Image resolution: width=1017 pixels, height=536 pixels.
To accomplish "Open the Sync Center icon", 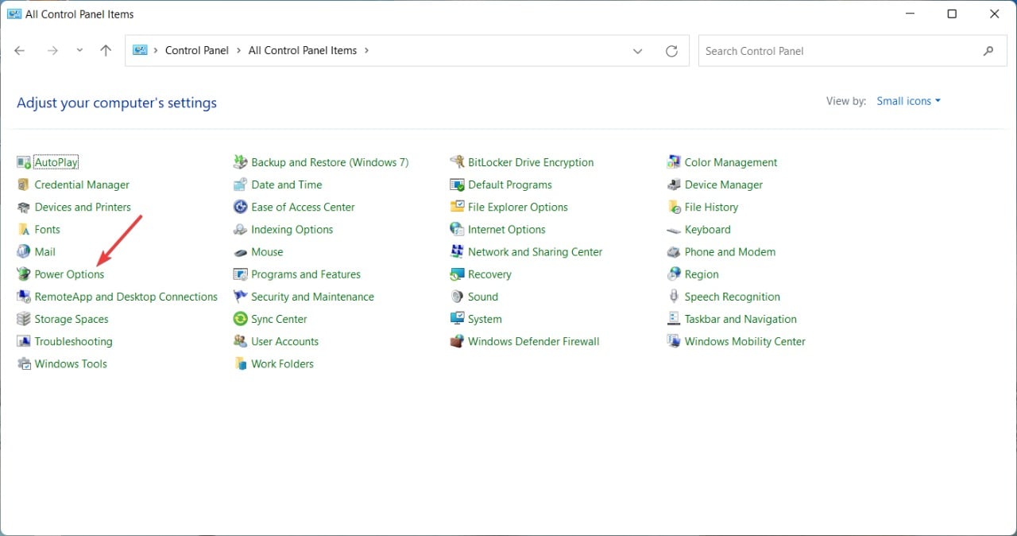I will click(x=240, y=319).
